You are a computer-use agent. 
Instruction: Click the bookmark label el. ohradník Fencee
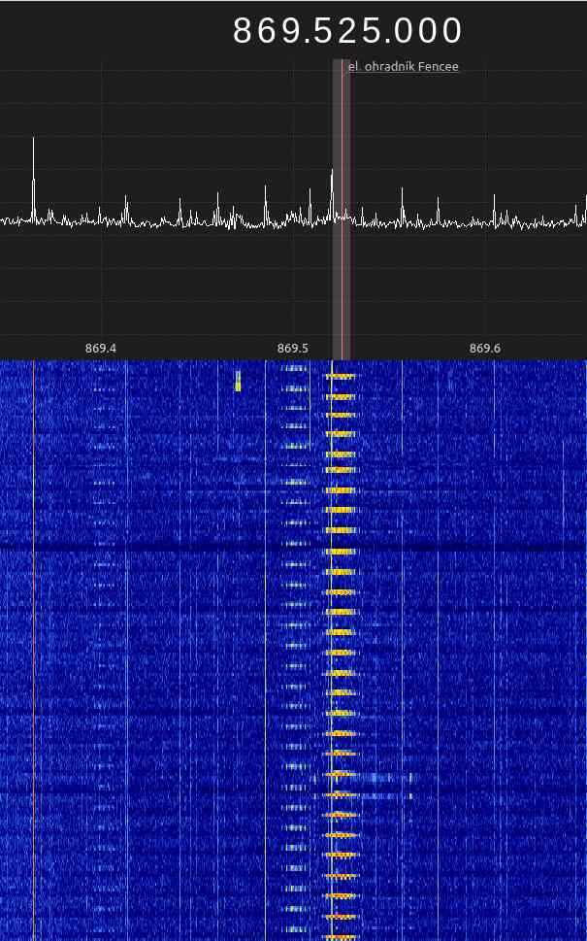403,67
